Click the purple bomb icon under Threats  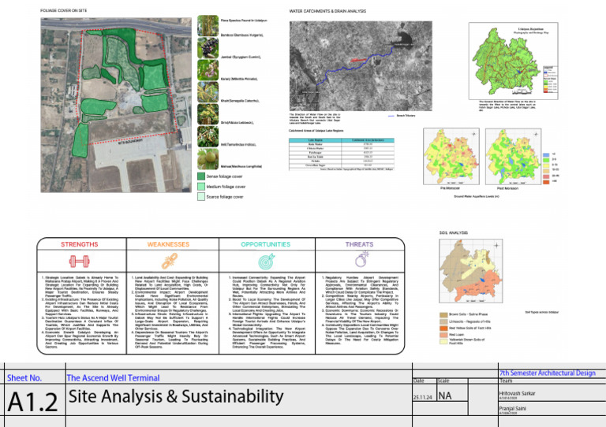click(x=361, y=259)
